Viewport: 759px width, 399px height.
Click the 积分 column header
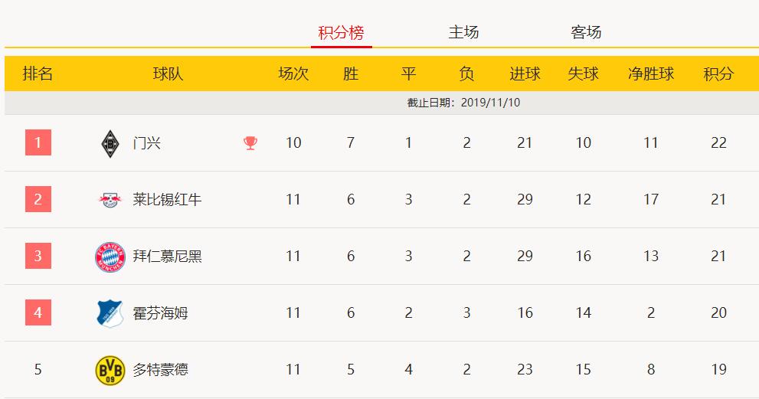point(718,74)
